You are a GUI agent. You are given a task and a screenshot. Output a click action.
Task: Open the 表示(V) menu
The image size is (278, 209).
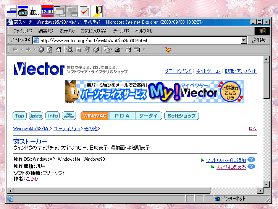point(67,31)
